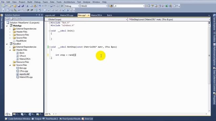Collapse the RandBot project node

click(x=7, y=44)
